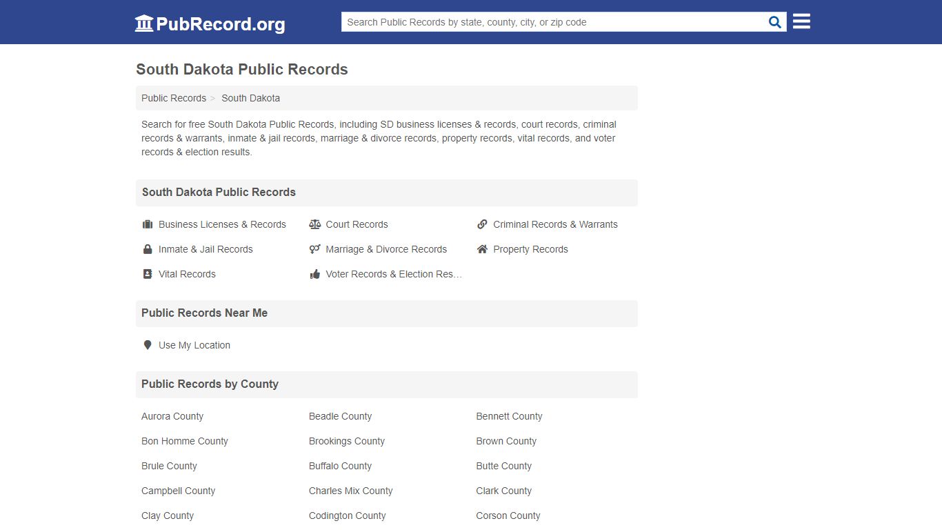Click the Public Records Near Me heading
Screen dimensions: 942x530
204,313
